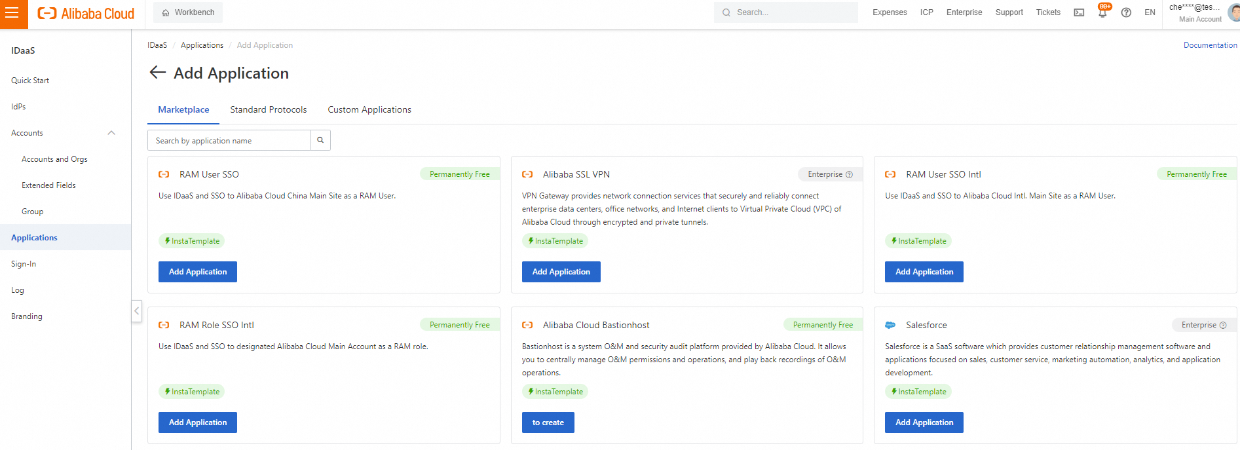Click the Alibaba Cloud logo

coord(86,13)
